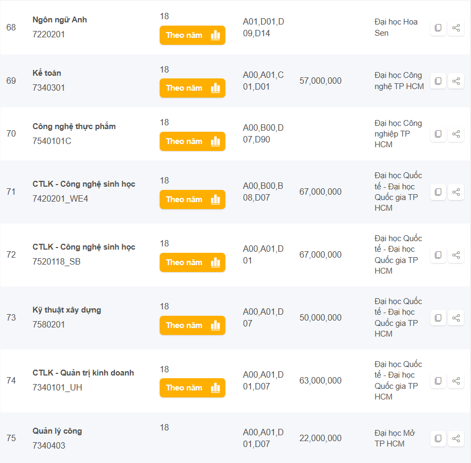This screenshot has width=471, height=463.
Task: Copy row 71 CTLK Công nghệ sinh học
Action: tap(438, 192)
